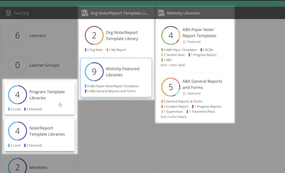Click the '1 My Report' label
Viewport: 285px width, 173px height.
(x=116, y=50)
